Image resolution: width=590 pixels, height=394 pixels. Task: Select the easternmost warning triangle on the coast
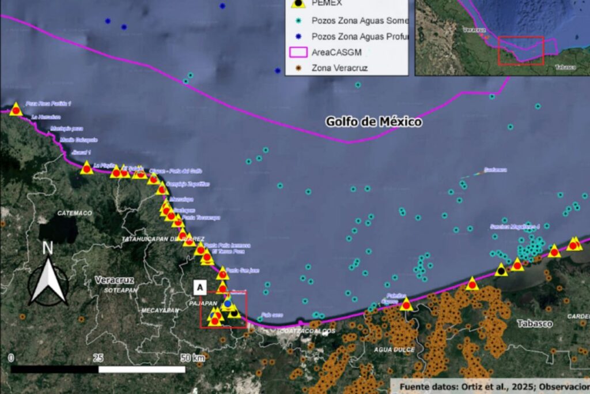coord(574,244)
